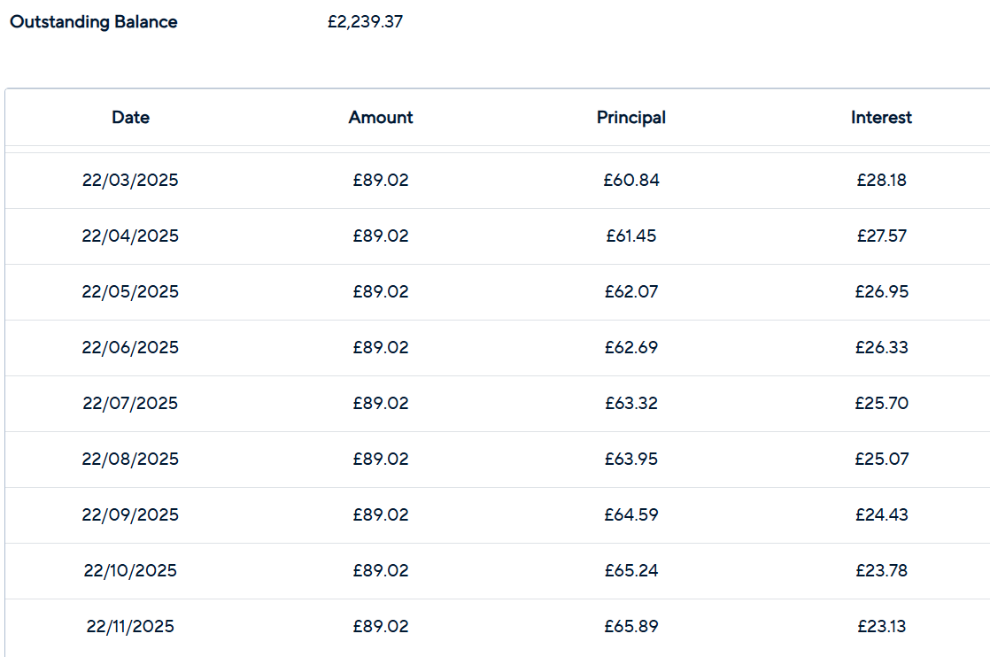990x657 pixels.
Task: Click the £89.02 amount for 22/09/2025
Action: click(x=381, y=514)
